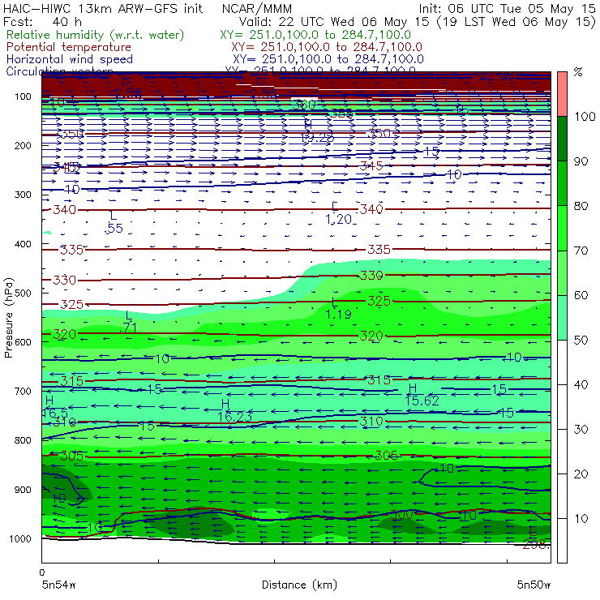Click the wind minimum label '.71'
This screenshot has width=600, height=600.
point(128,328)
